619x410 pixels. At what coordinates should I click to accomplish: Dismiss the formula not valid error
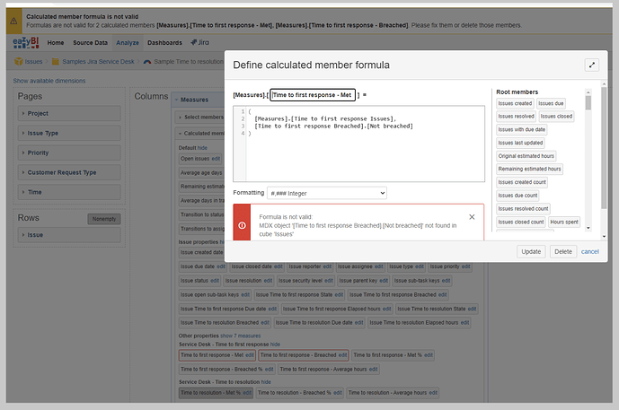[x=472, y=217]
